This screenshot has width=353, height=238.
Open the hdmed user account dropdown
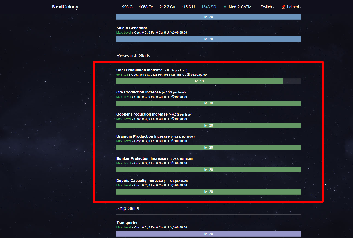294,7
